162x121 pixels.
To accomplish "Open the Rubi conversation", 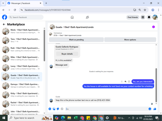I will click(22, 49).
